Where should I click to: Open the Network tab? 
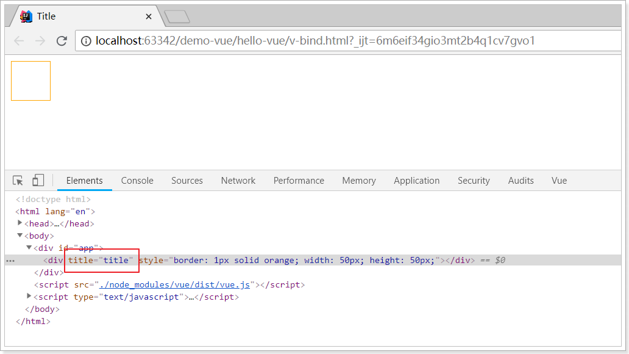point(238,181)
